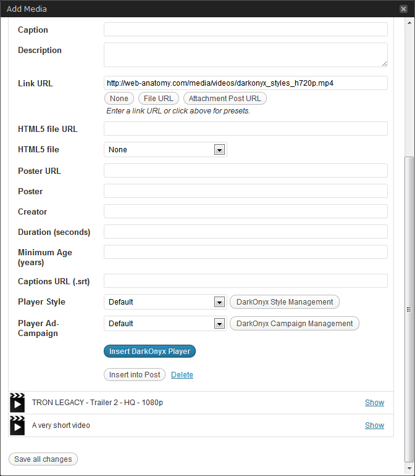Open DarkOnyx Style Management
415x476 pixels.
click(285, 302)
